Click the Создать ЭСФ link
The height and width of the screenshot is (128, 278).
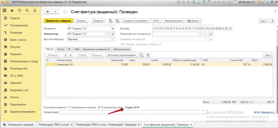pyautogui.click(x=132, y=107)
